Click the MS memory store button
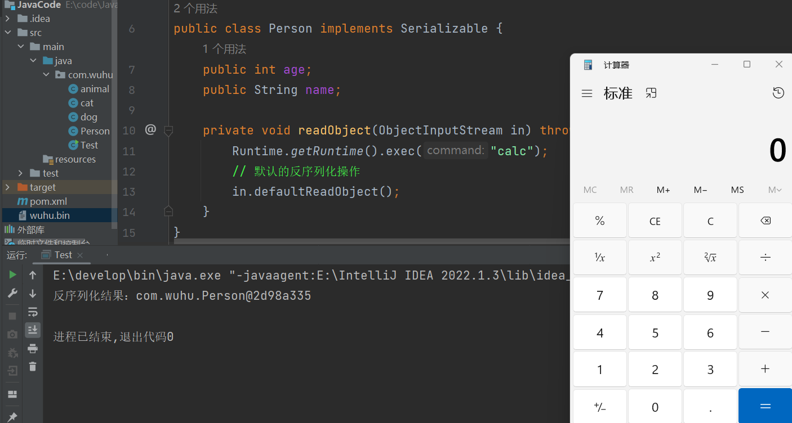This screenshot has width=792, height=423. [x=737, y=190]
